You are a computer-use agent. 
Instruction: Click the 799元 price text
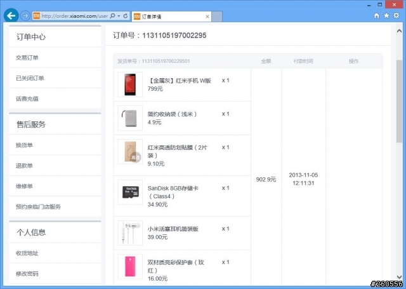coord(155,89)
